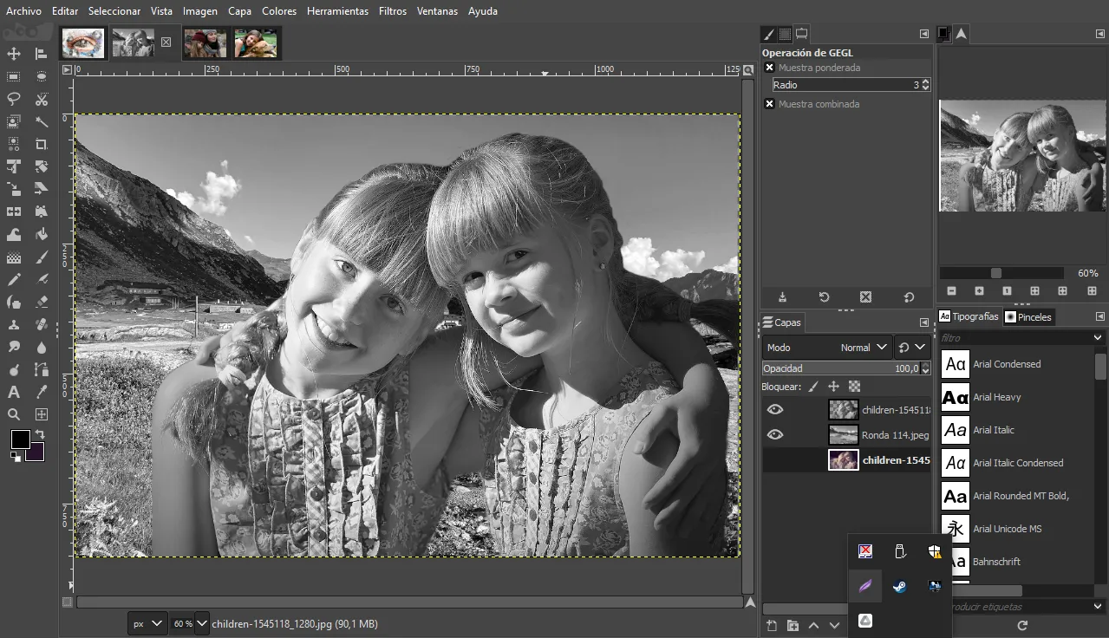Screen dimensions: 1109x638
Task: Click the Safely Remove Hardware tray icon
Action: click(900, 551)
